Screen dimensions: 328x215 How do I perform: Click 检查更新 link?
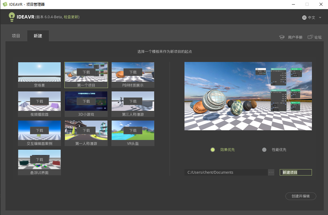tap(71, 17)
